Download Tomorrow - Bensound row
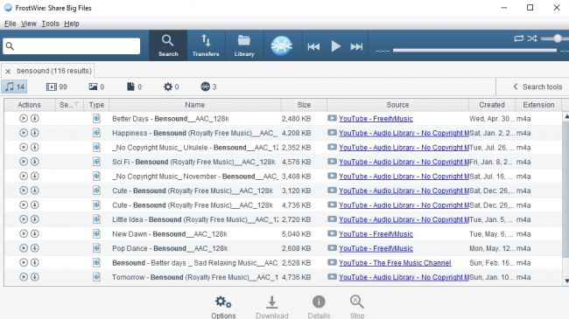This screenshot has height=319, width=569. (x=35, y=277)
